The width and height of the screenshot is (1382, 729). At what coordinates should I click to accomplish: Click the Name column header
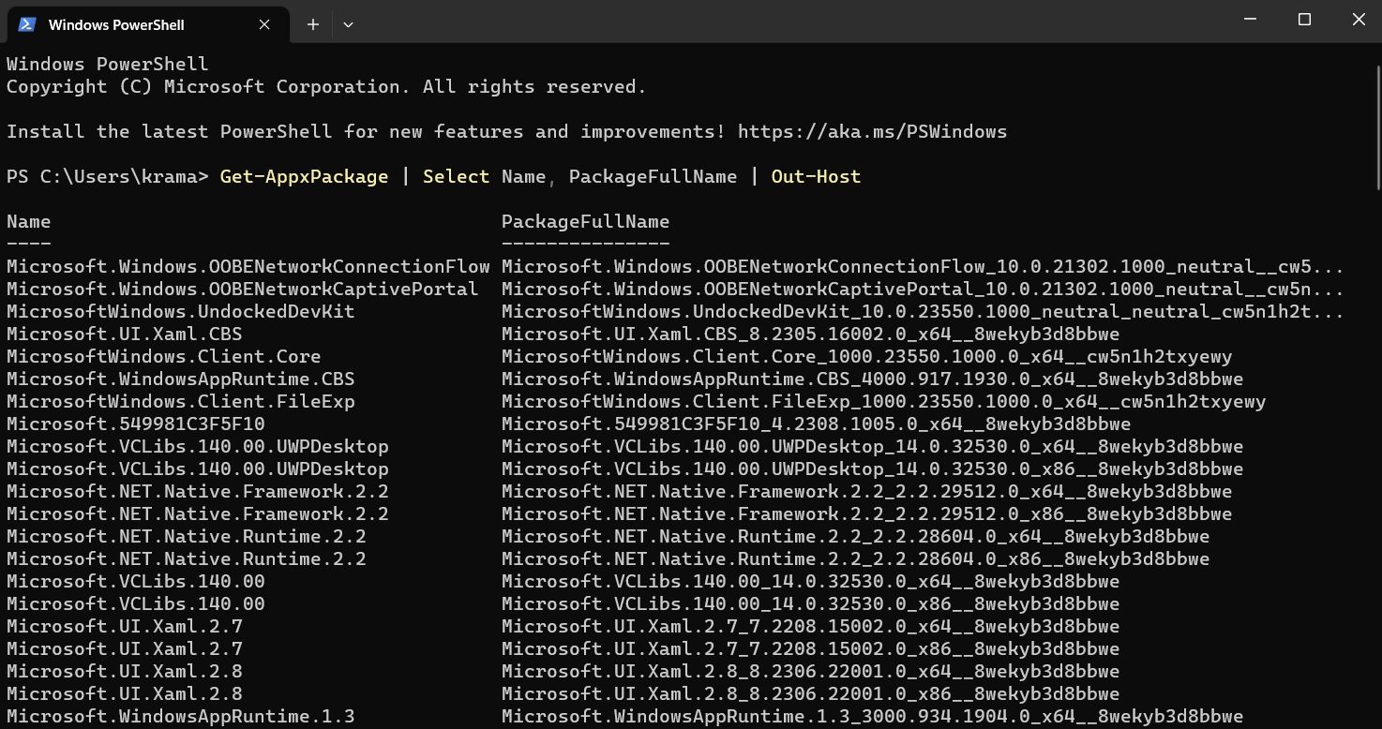coord(28,221)
